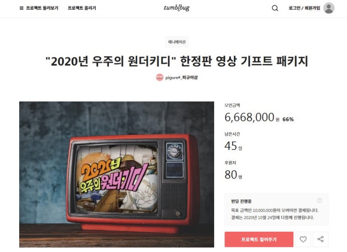Click 로그인 / 회원가입 link
Image resolution: width=347 pixels, height=252 pixels.
tap(305, 8)
